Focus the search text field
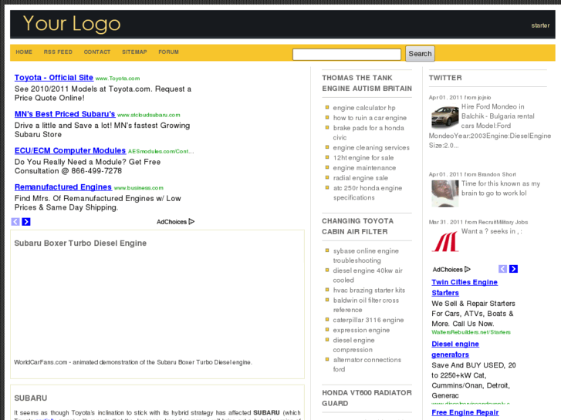Image resolution: width=561 pixels, height=420 pixels. tap(346, 55)
